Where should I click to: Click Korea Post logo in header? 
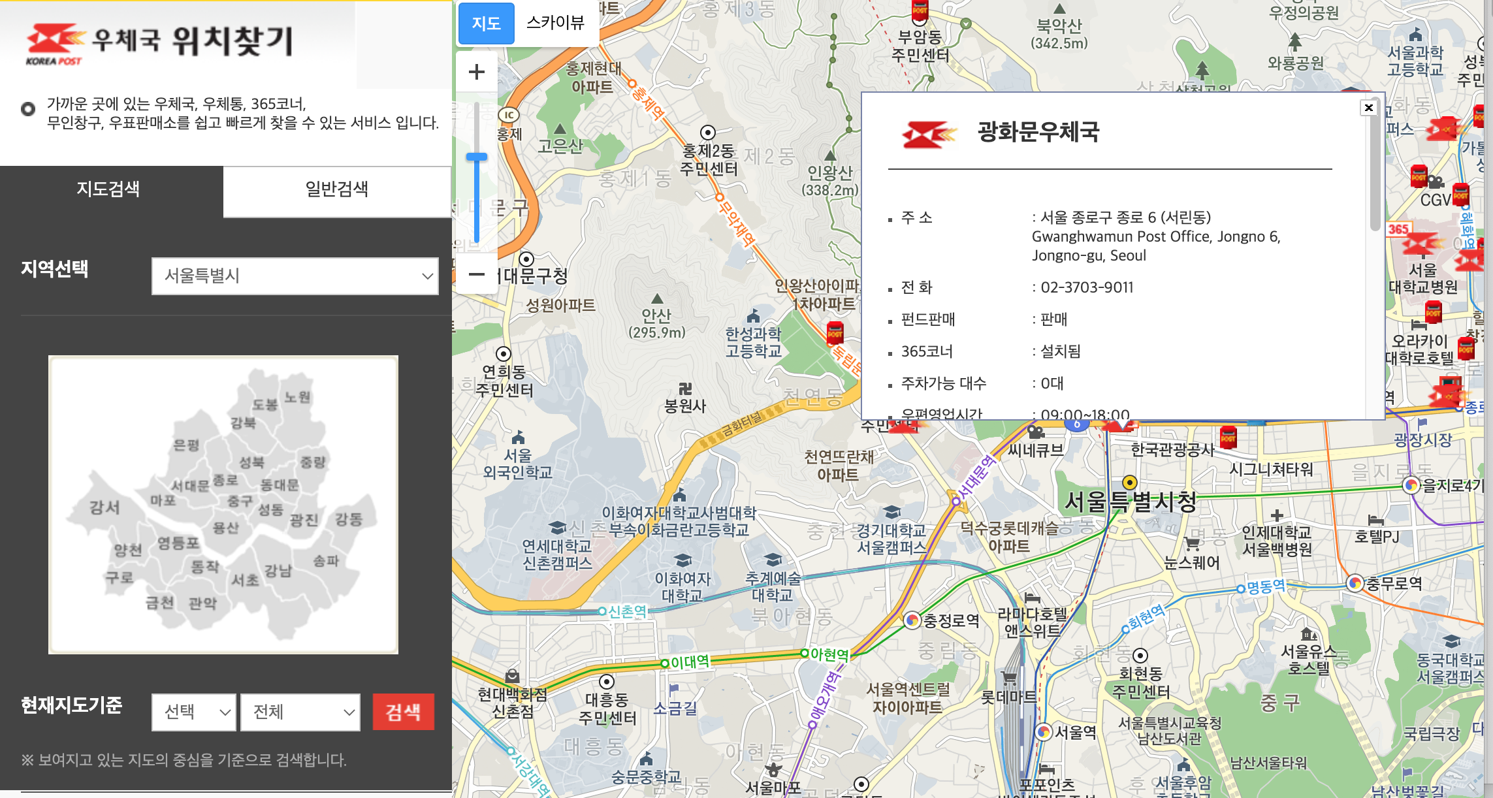click(56, 43)
